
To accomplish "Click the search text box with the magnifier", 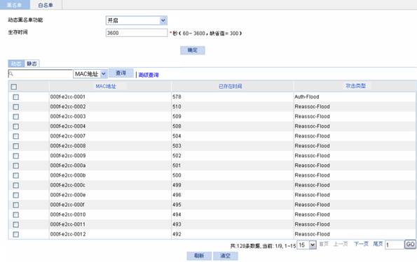I will point(40,74).
